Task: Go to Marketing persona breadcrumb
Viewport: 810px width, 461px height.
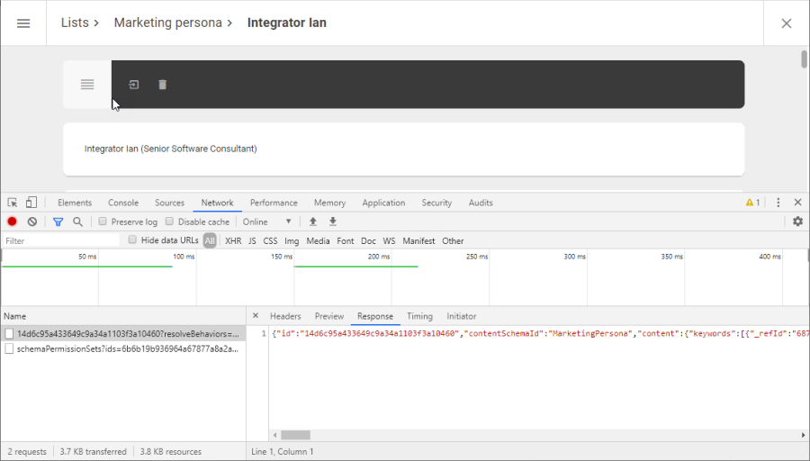Action: tap(168, 23)
